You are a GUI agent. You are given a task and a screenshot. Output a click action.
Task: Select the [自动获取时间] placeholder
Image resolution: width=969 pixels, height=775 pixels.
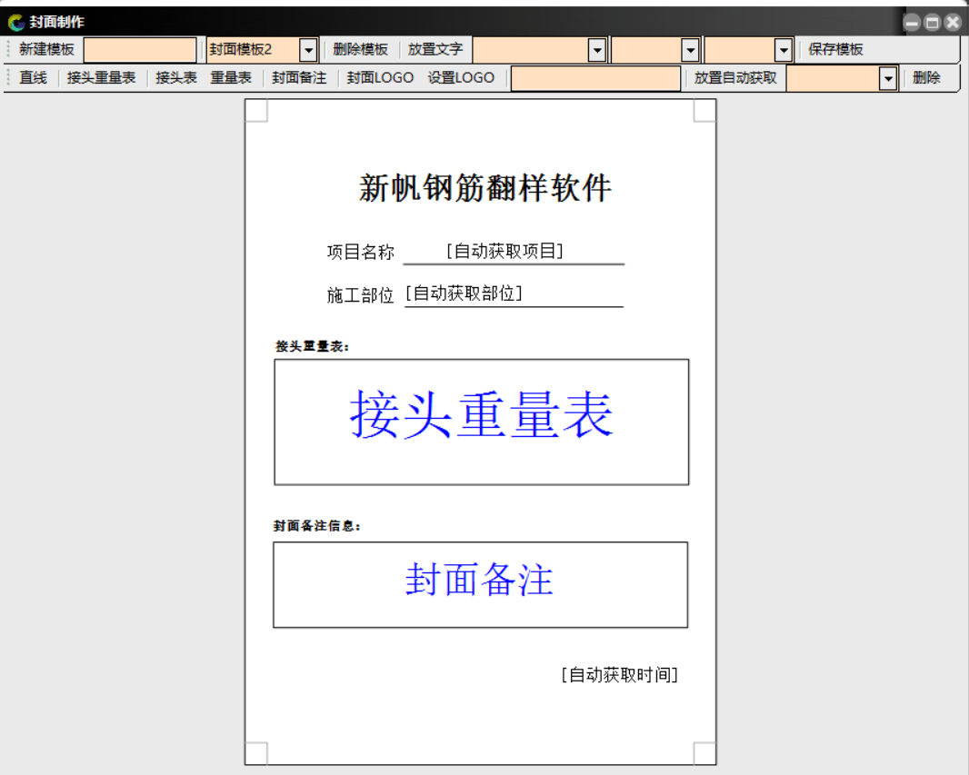coord(620,675)
